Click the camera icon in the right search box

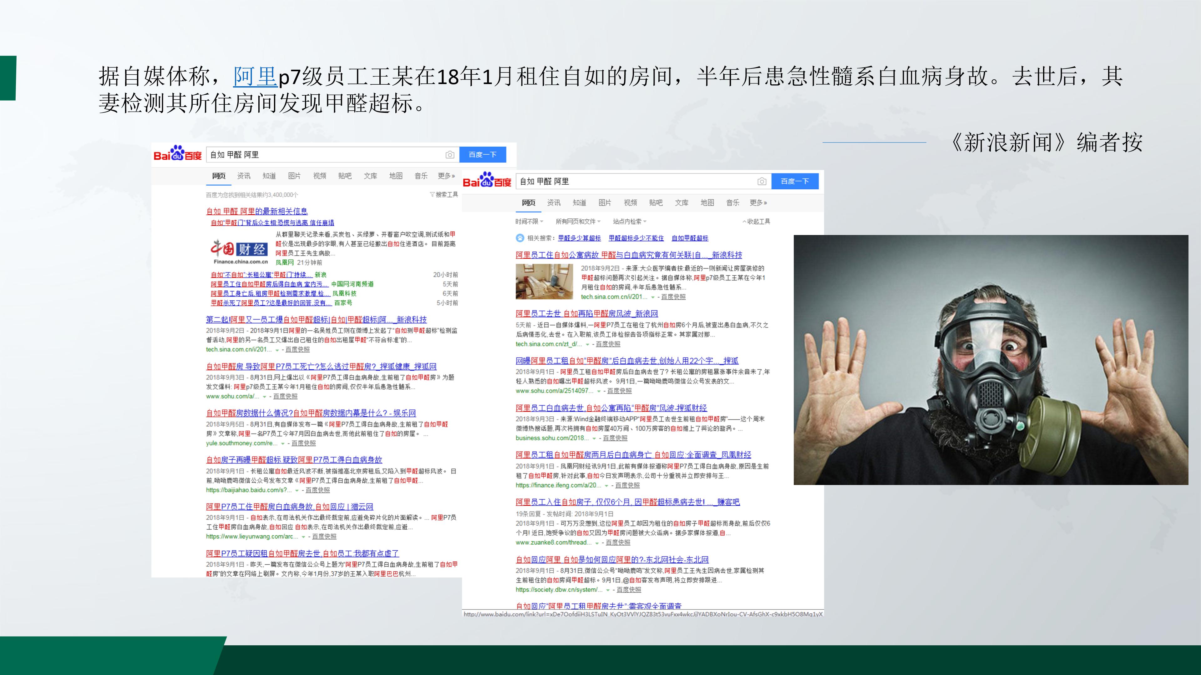[x=762, y=181]
